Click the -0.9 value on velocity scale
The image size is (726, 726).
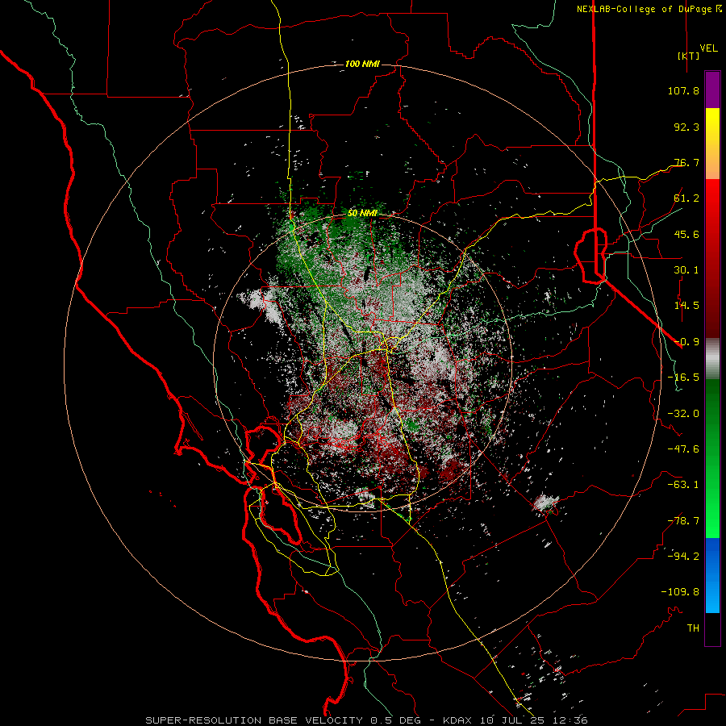(686, 342)
